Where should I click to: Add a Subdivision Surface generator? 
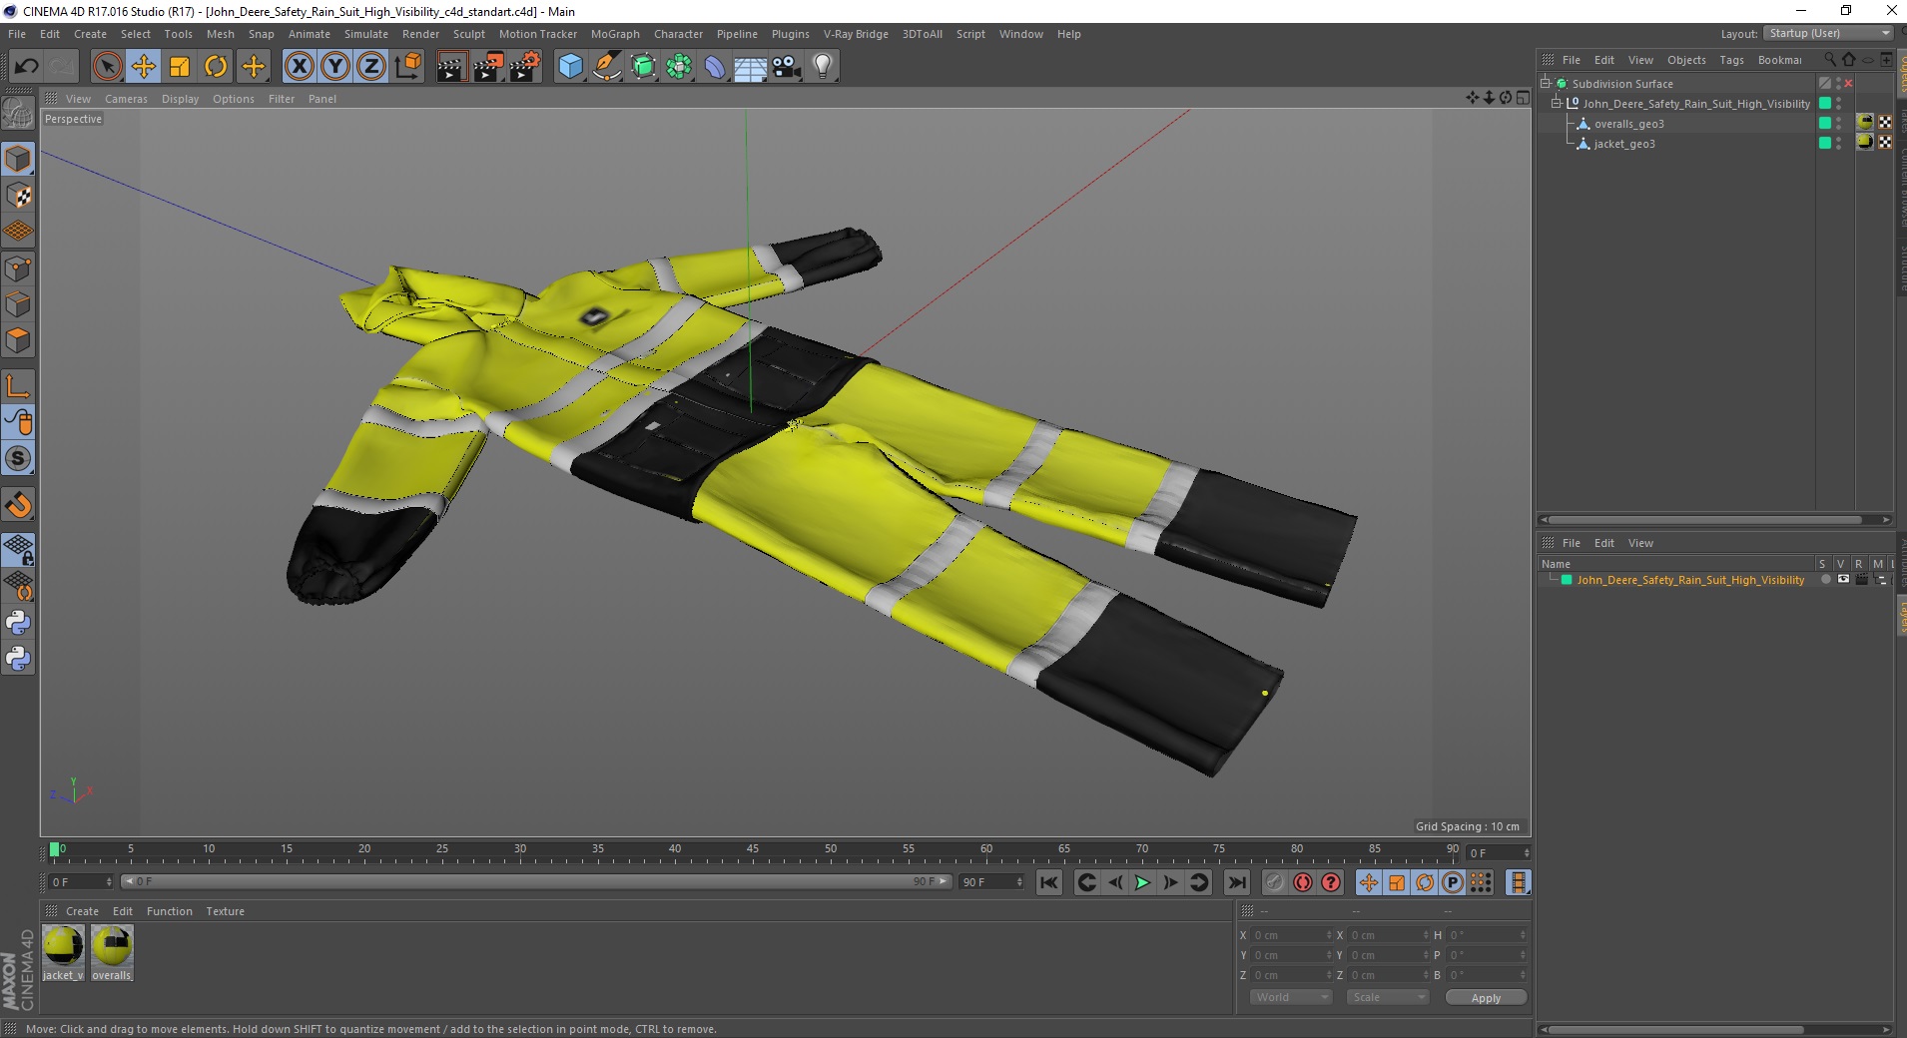643,67
